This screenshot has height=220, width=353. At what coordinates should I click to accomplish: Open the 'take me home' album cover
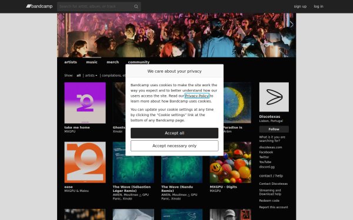[x=85, y=103]
